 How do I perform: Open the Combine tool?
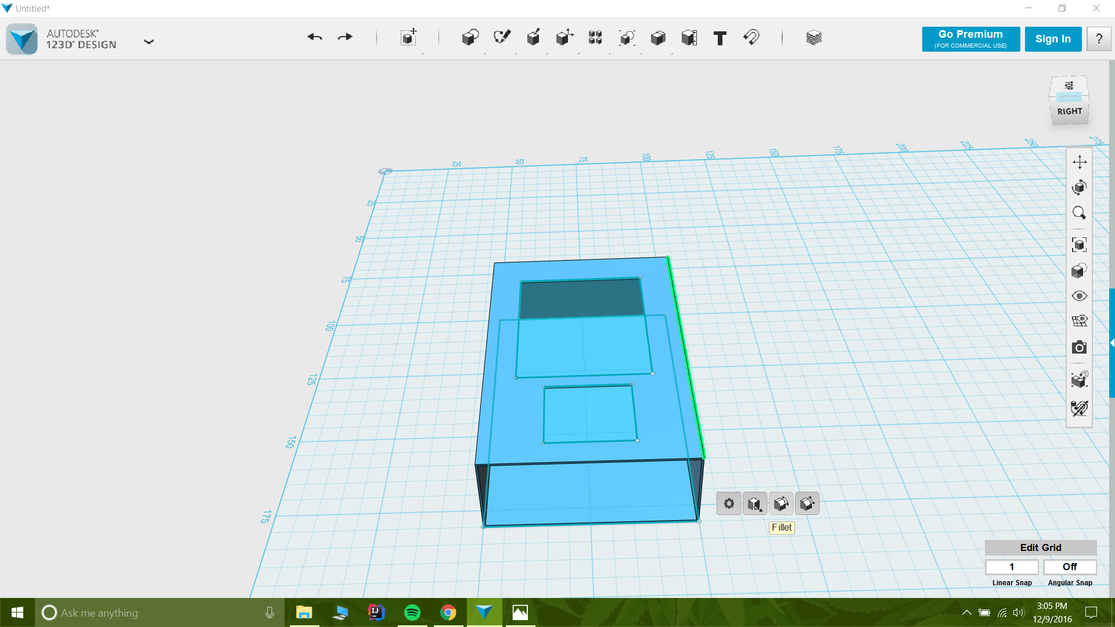[658, 38]
